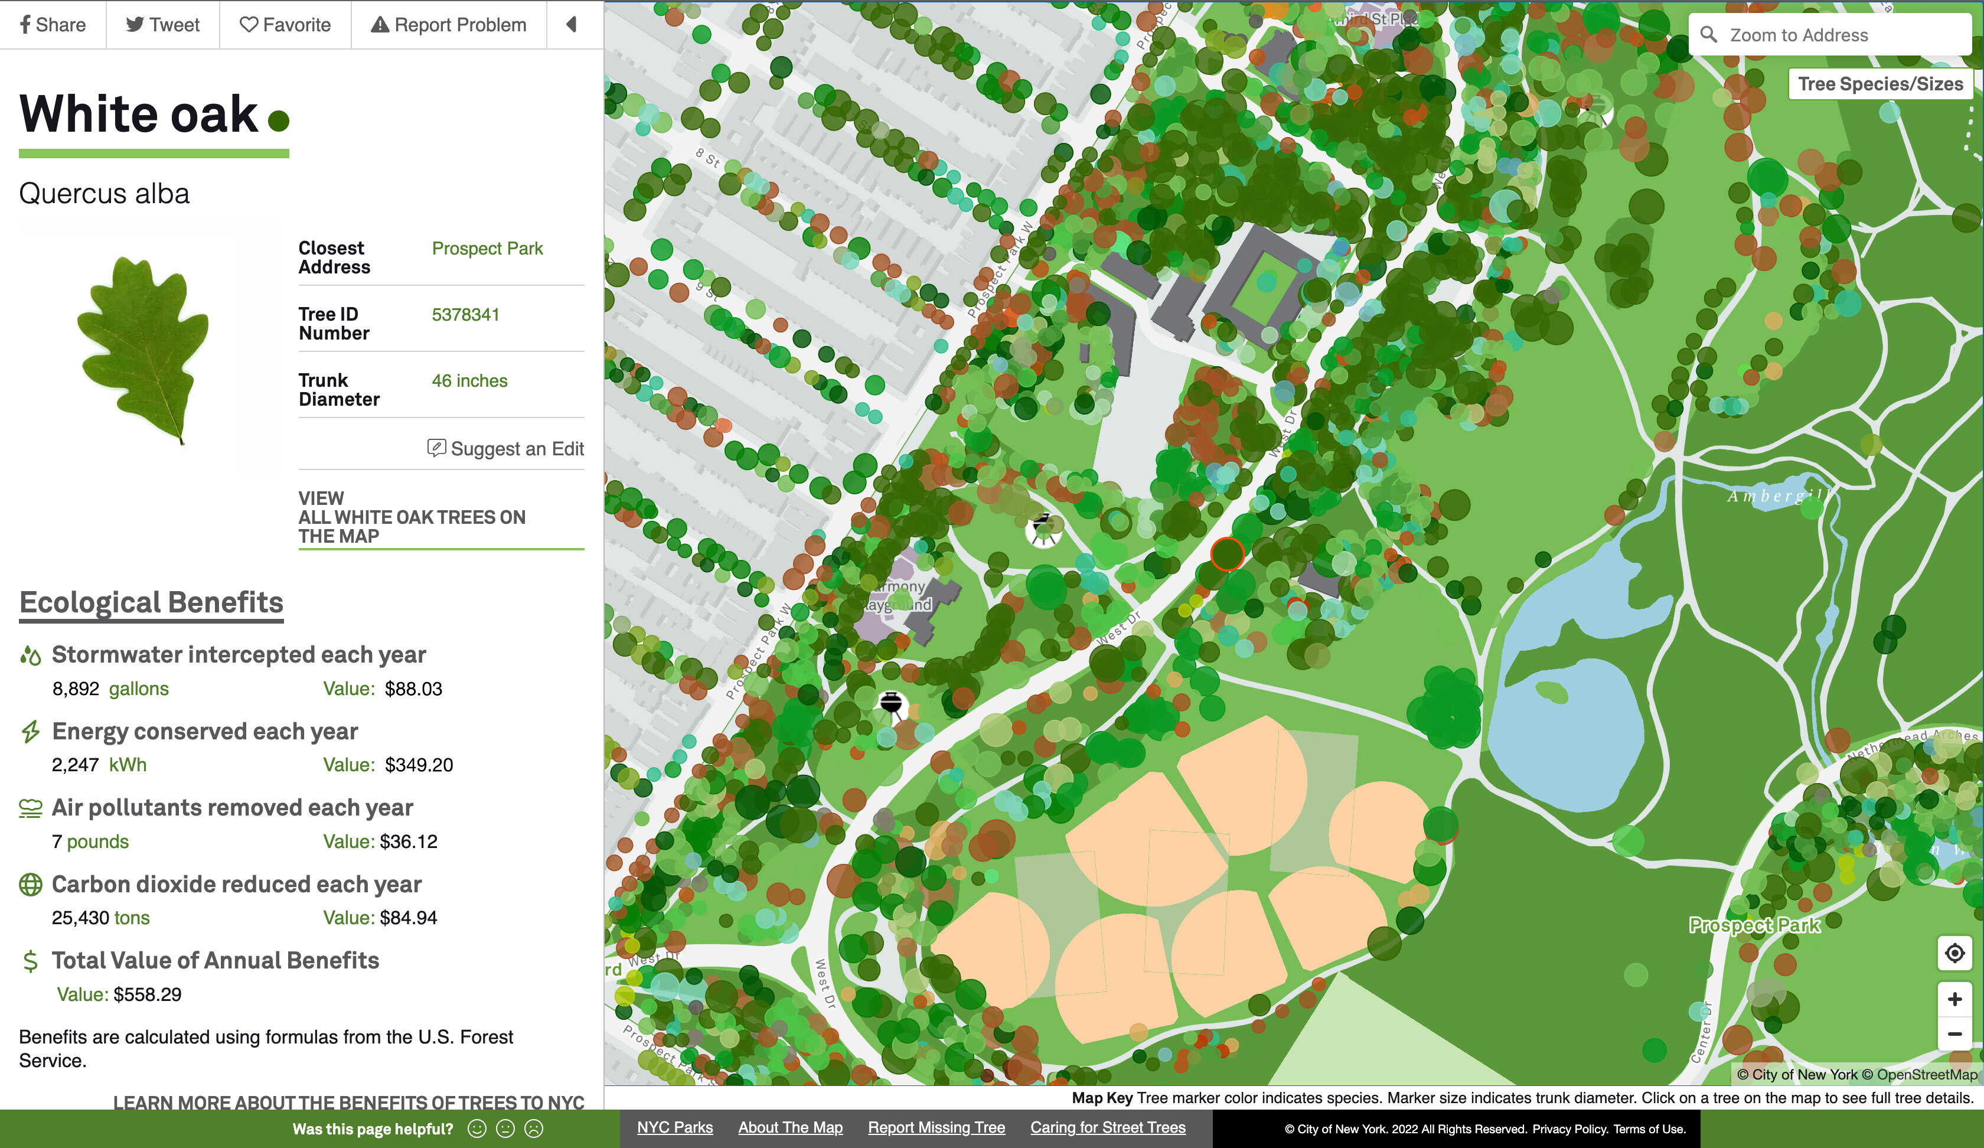Open Report Problem warning option

449,24
